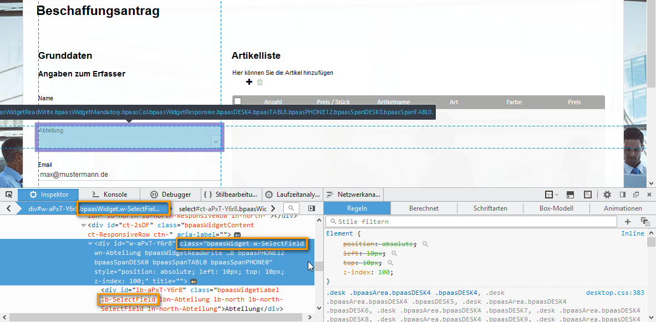Collapse the ct-2sDF div node
Viewport: 656px width, 322px height.
click(x=83, y=226)
